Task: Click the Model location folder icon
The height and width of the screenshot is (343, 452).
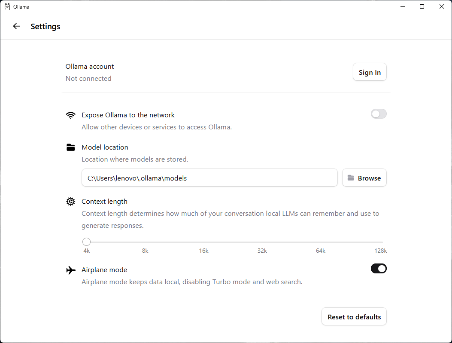Action: [x=71, y=147]
